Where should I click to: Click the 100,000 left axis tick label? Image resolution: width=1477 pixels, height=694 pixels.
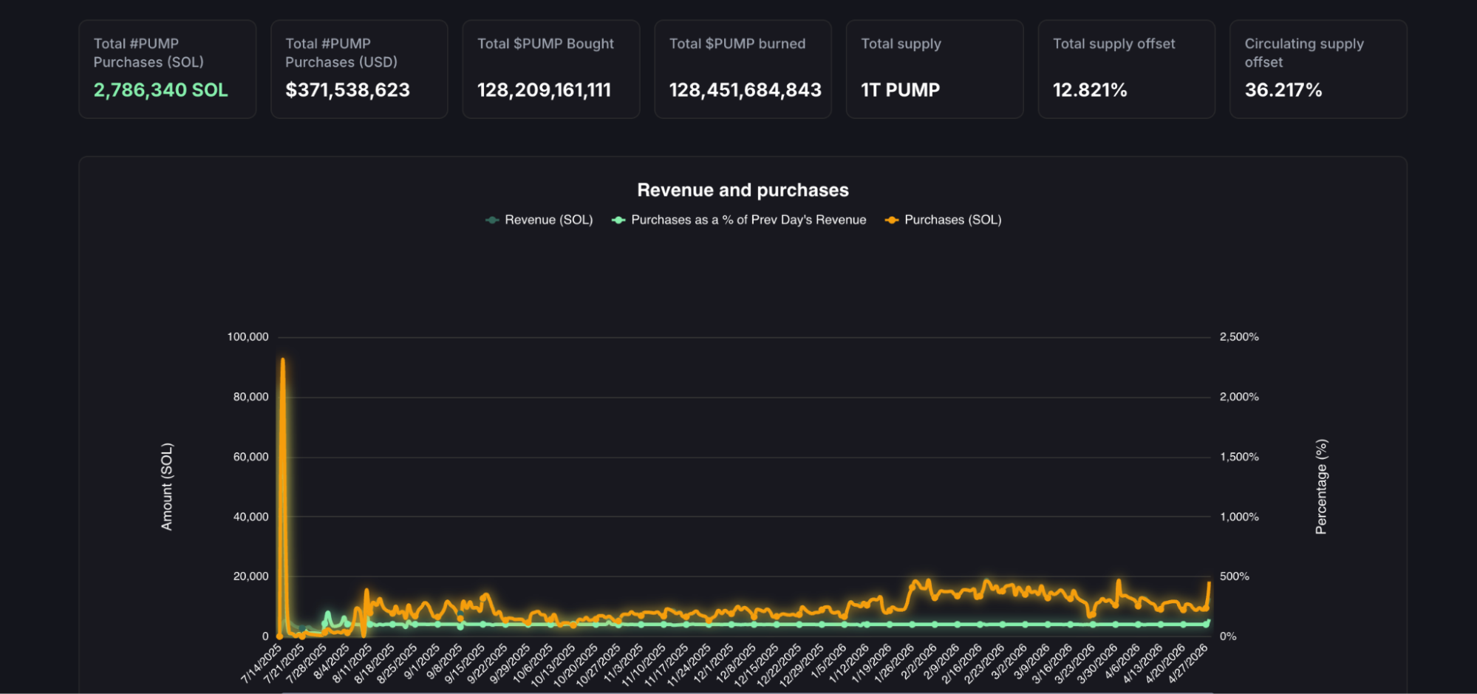[x=248, y=337]
